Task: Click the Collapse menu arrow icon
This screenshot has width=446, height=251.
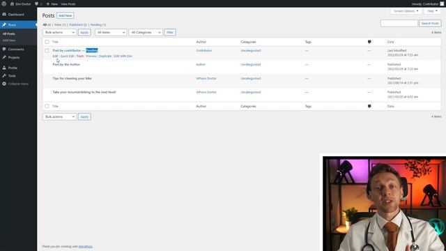Action: click(4, 84)
